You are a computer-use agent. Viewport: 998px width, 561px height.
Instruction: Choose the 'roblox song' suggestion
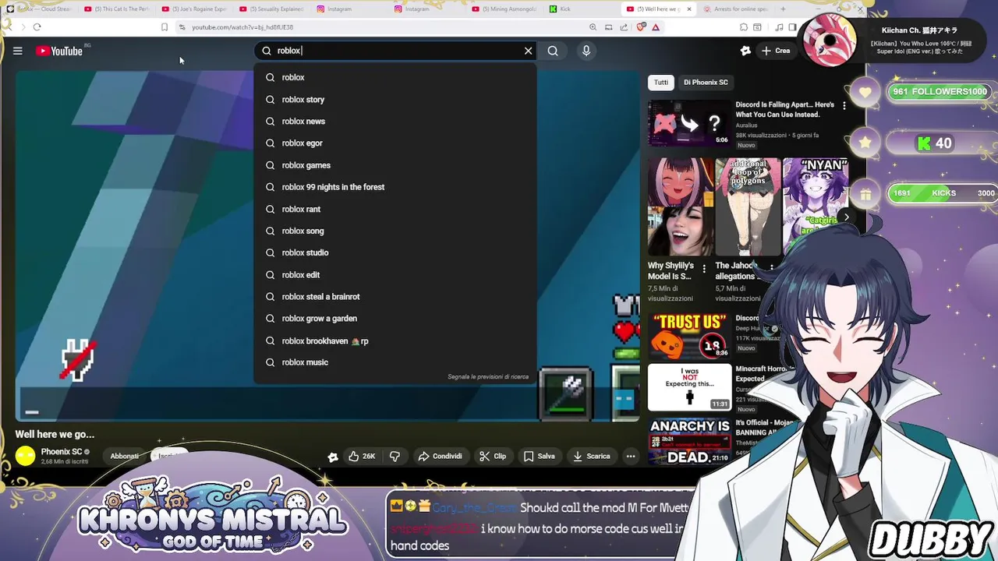point(395,231)
